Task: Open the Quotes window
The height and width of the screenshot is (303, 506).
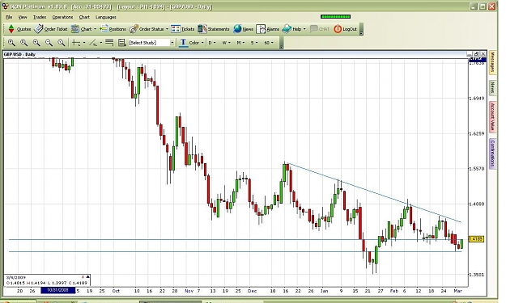Action: click(19, 29)
